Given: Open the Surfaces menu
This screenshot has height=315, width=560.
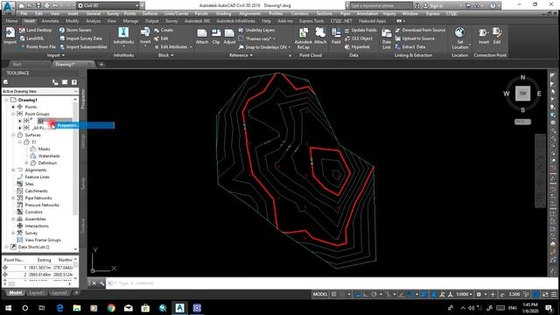Looking at the screenshot, I should click(150, 14).
